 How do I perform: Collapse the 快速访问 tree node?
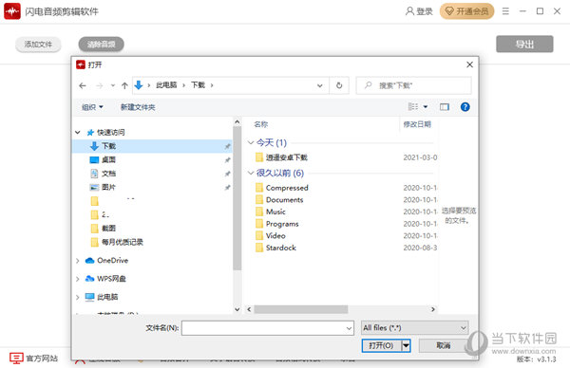pos(78,133)
